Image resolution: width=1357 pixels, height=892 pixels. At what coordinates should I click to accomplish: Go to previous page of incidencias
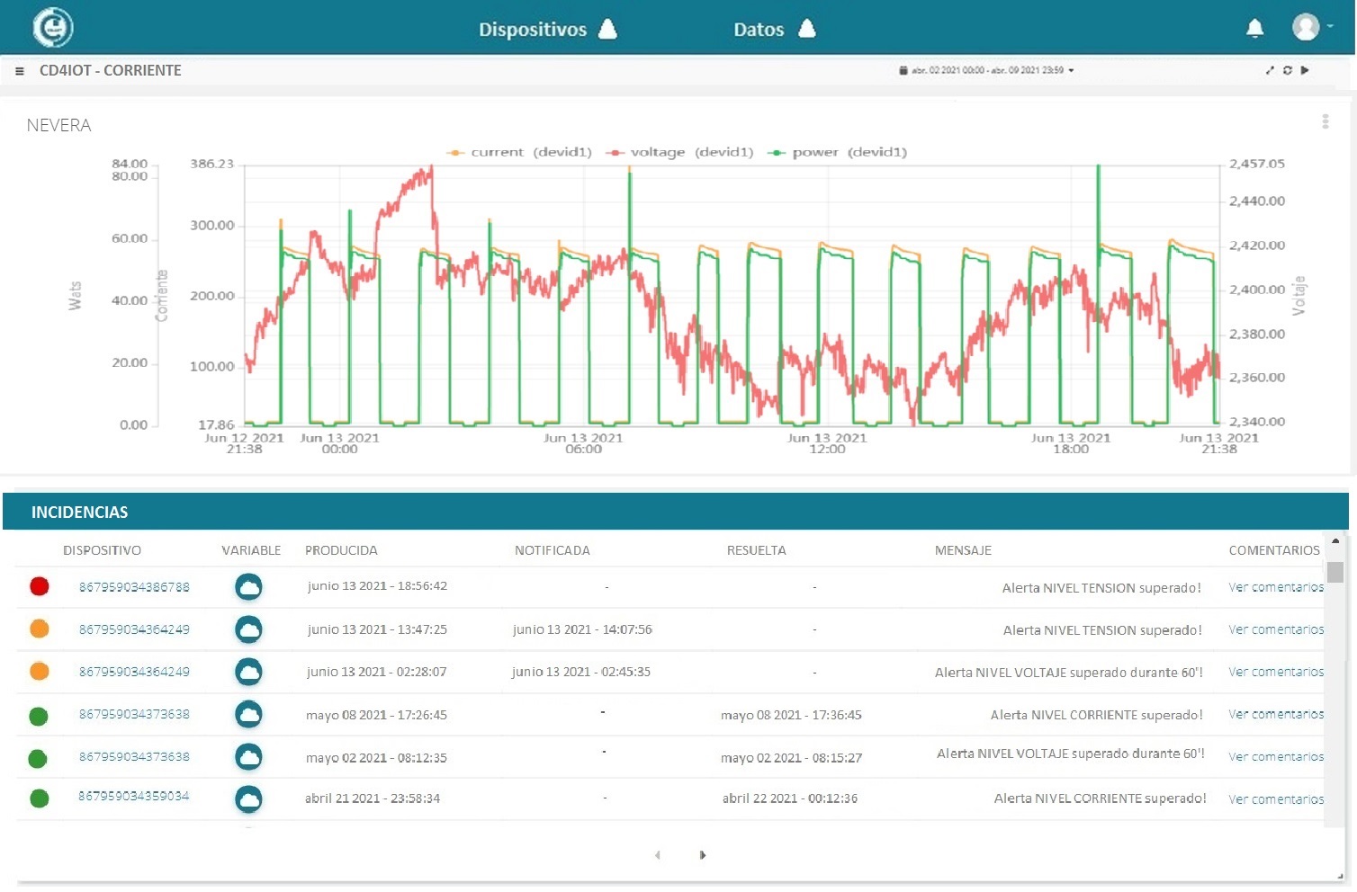point(657,855)
